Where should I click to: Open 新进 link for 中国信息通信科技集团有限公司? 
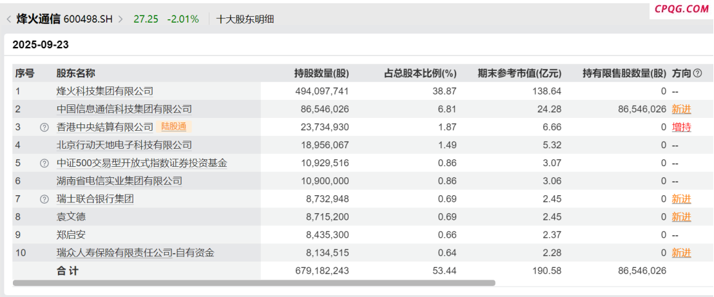click(x=681, y=110)
